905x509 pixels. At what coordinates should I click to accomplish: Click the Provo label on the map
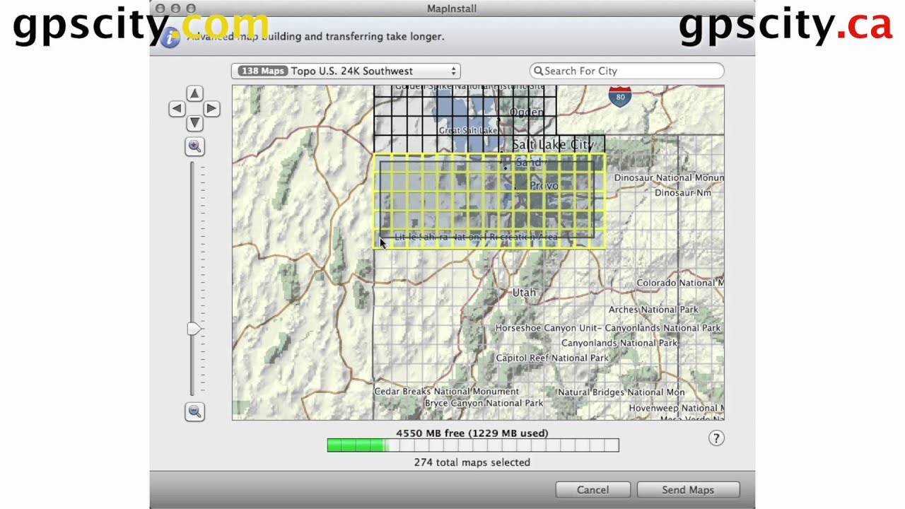544,185
